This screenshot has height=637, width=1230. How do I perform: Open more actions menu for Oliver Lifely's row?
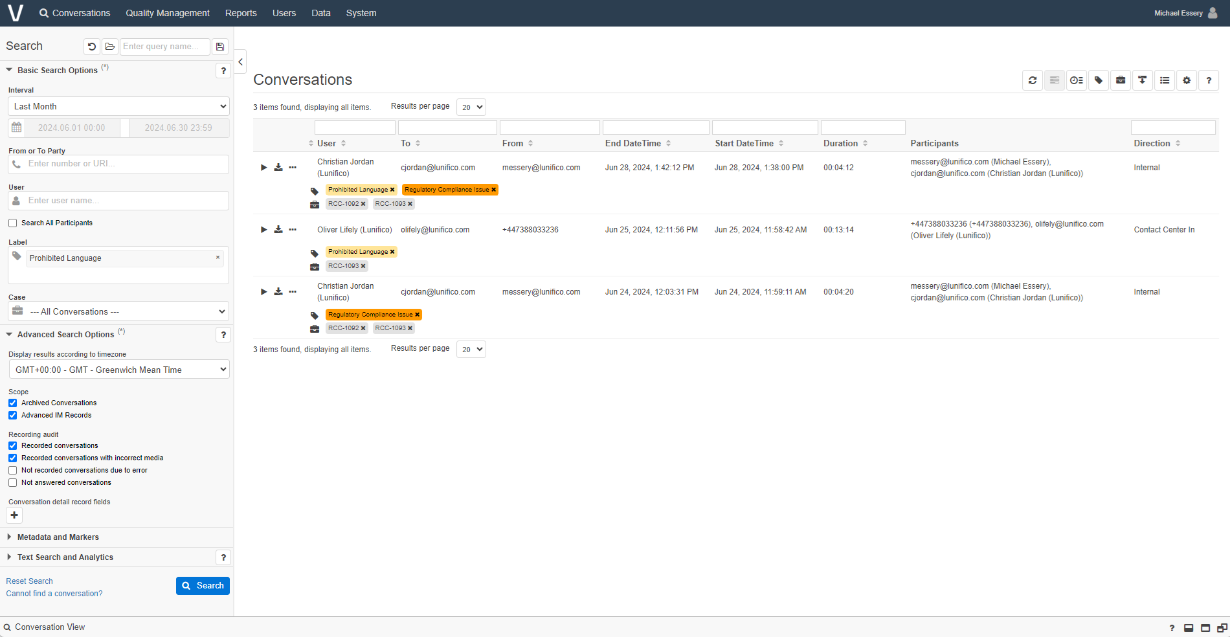293,229
